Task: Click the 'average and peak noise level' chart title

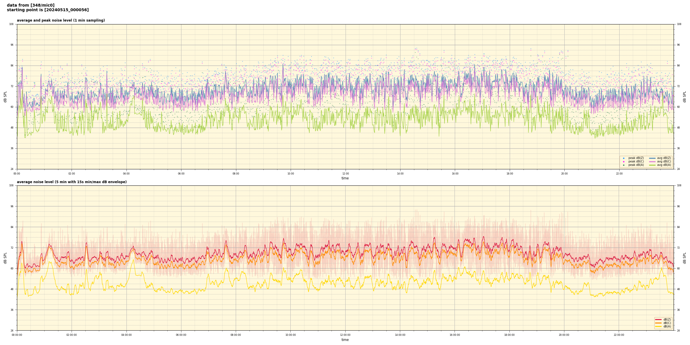Action: pyautogui.click(x=61, y=20)
